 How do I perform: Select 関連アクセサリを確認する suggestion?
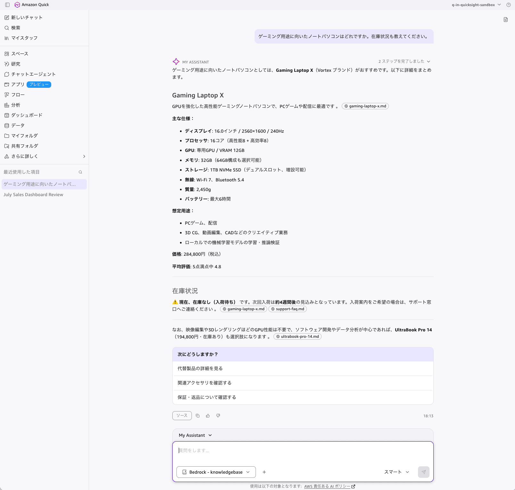click(x=303, y=383)
